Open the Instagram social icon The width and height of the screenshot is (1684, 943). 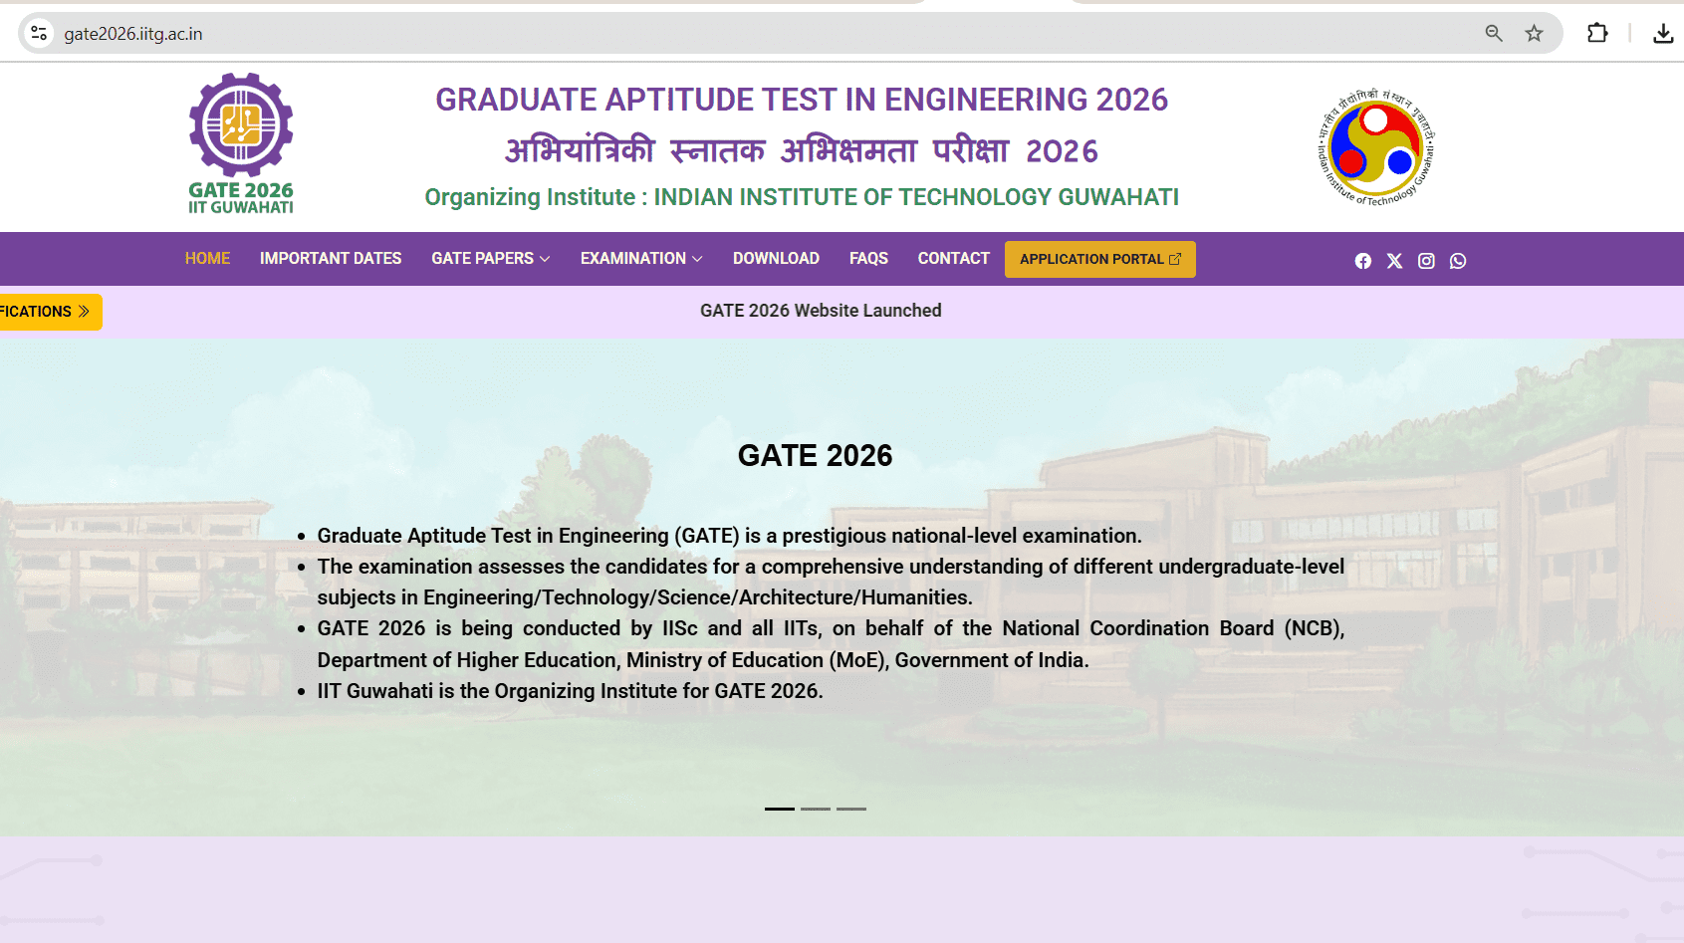coord(1426,261)
